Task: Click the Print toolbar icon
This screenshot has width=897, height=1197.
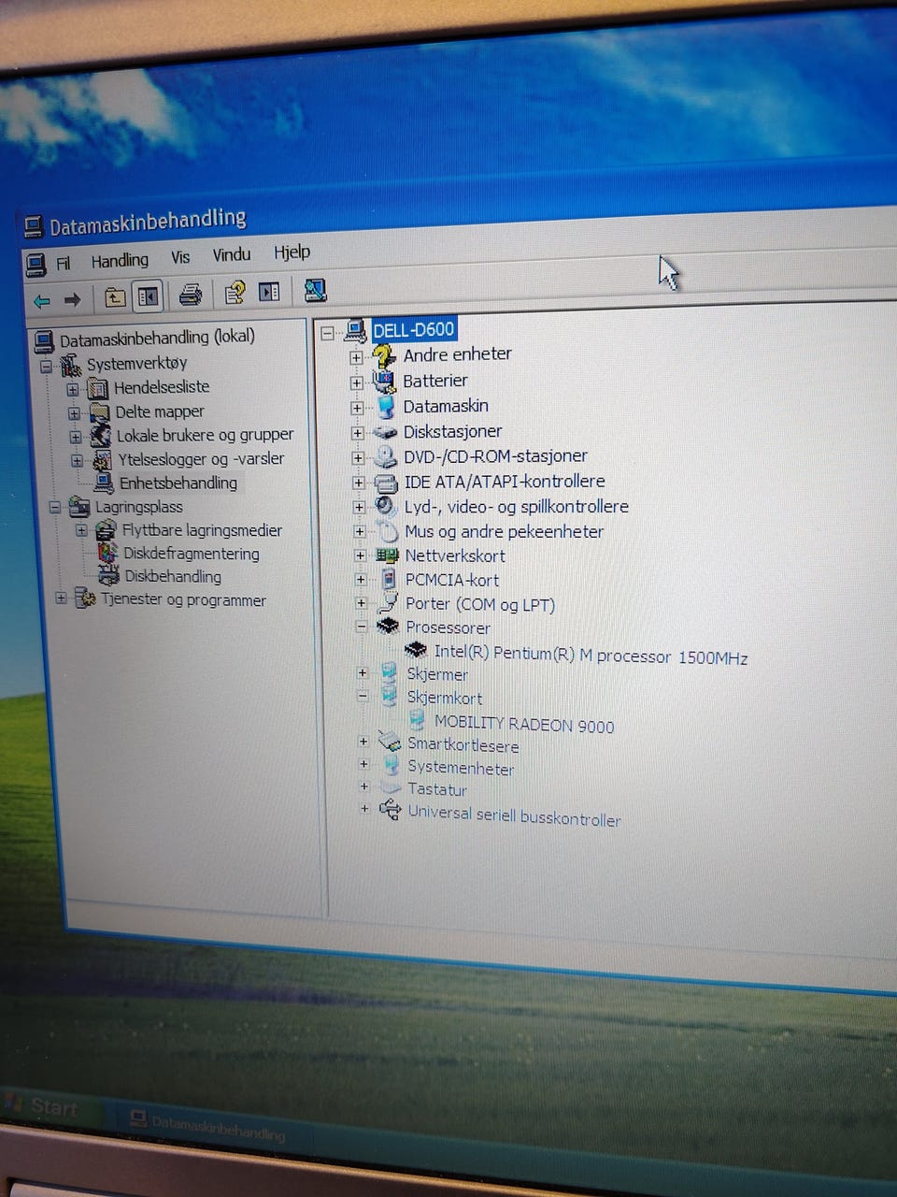Action: point(190,296)
